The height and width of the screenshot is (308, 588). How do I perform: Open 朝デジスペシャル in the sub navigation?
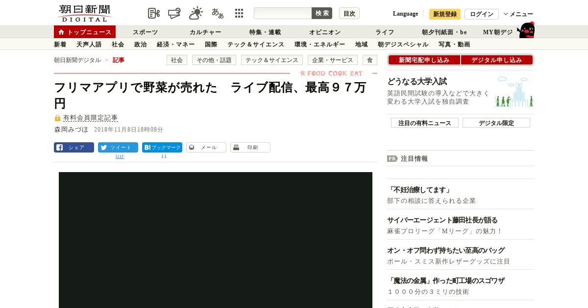(403, 44)
